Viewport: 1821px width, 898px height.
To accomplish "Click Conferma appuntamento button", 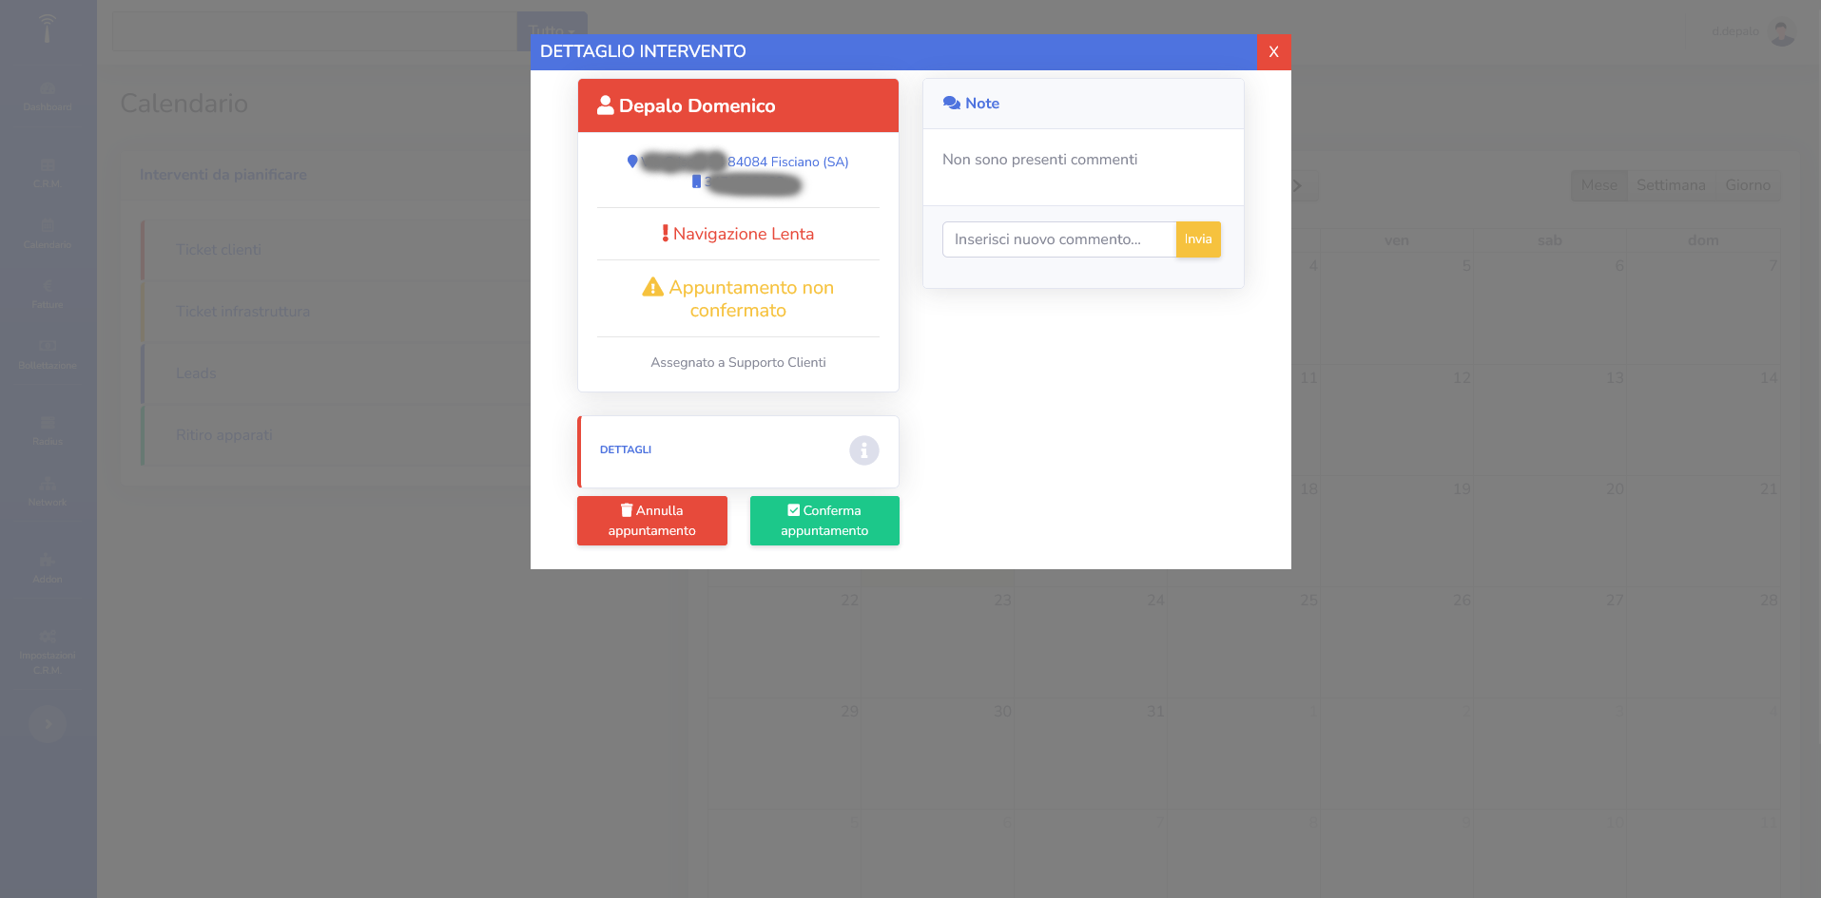I will [x=824, y=521].
